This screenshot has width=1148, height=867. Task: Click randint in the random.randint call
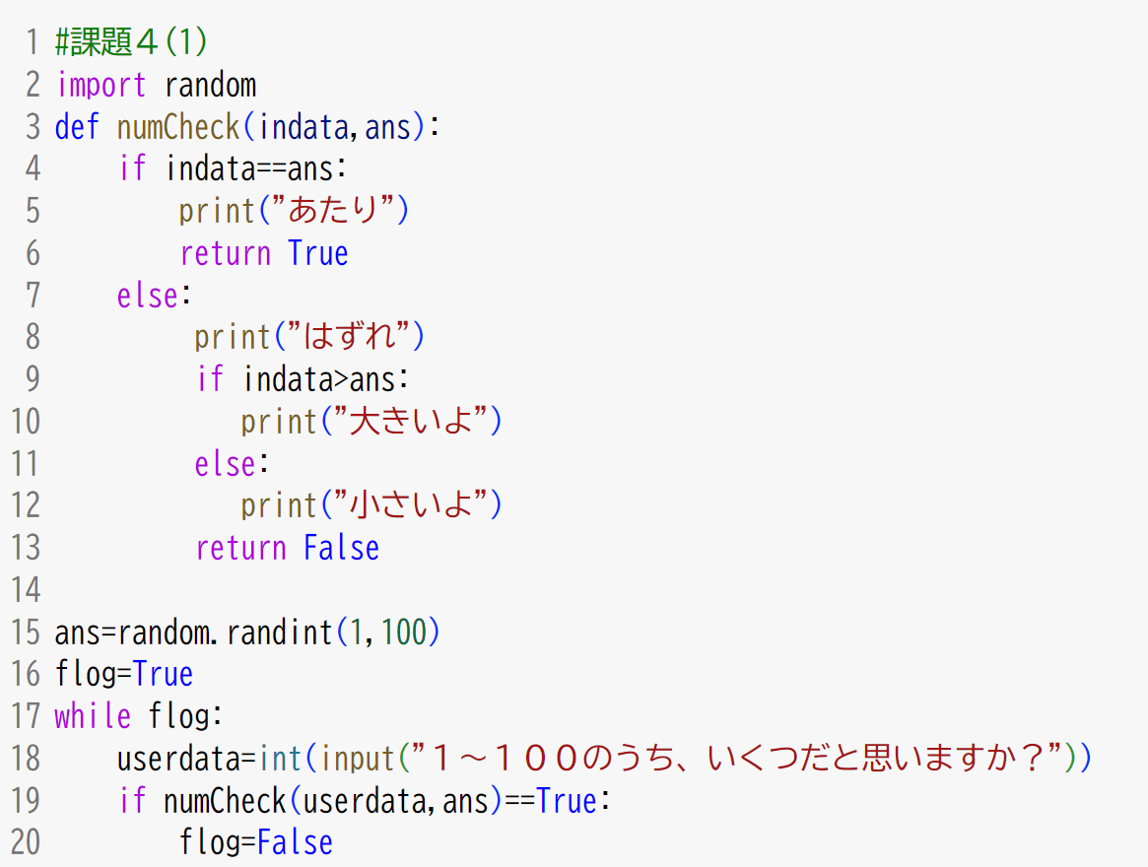click(x=280, y=632)
